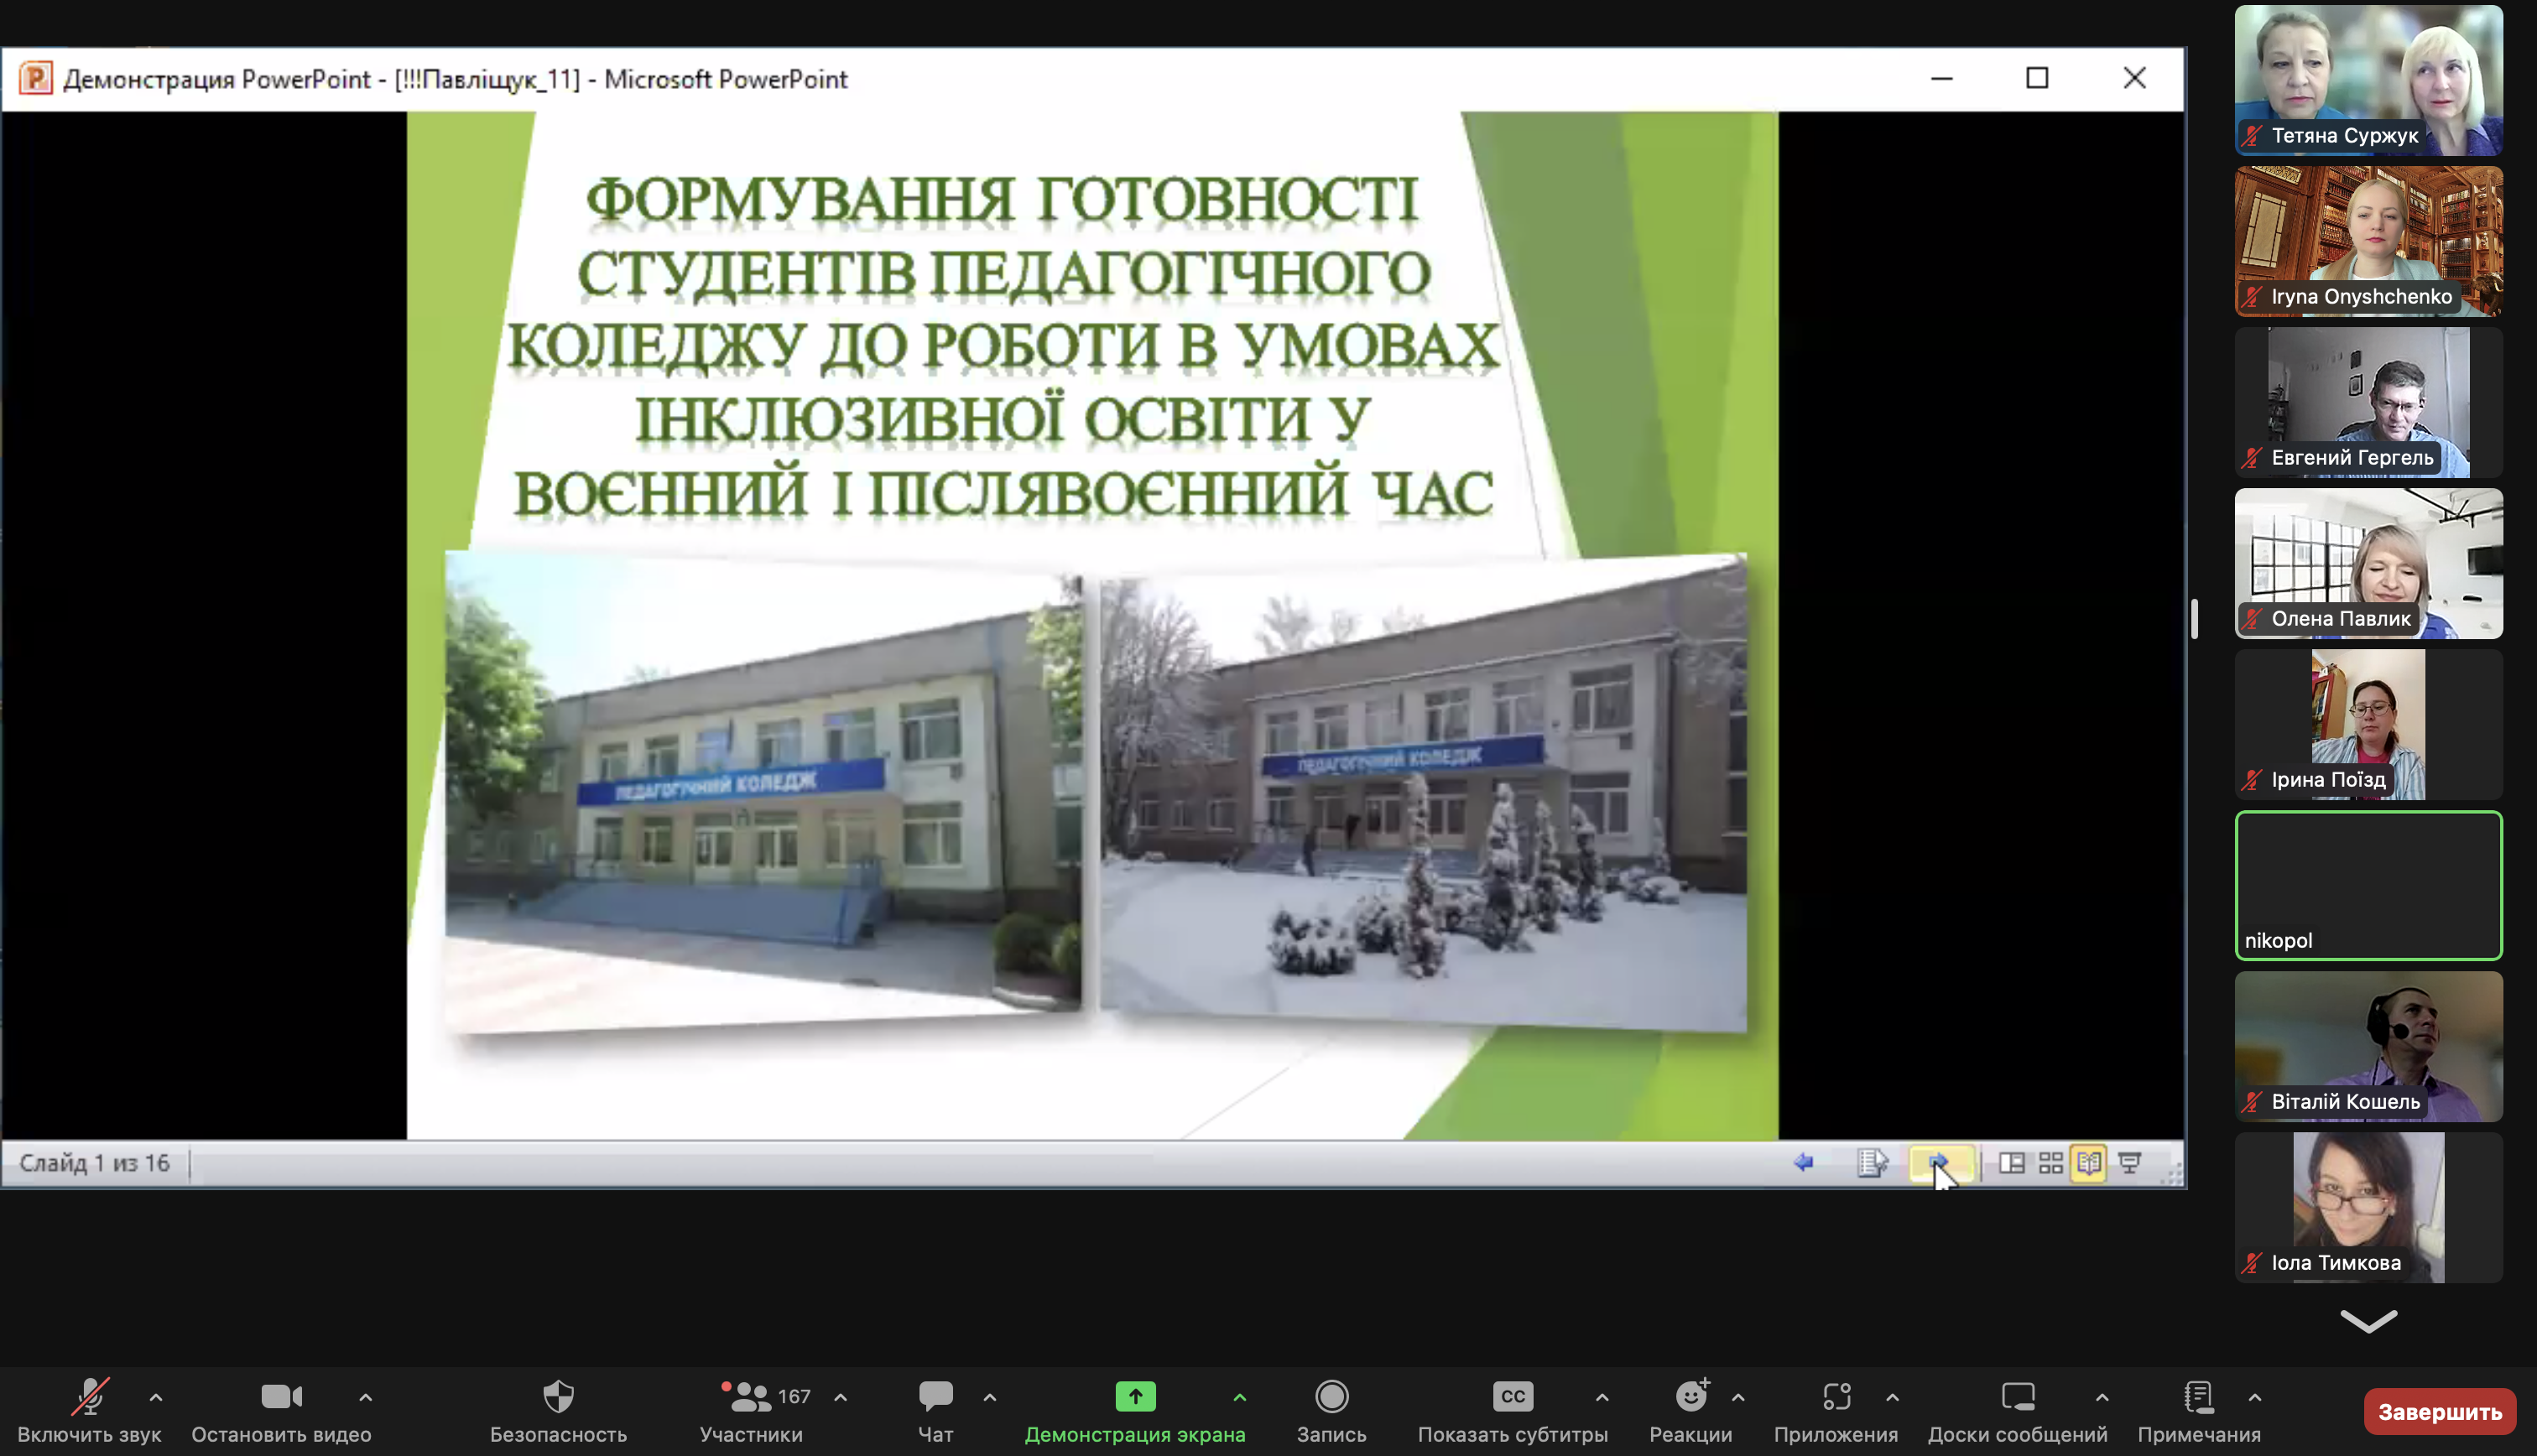Open the Безопасность shield menu
This screenshot has height=1456, width=2537.
(x=558, y=1411)
